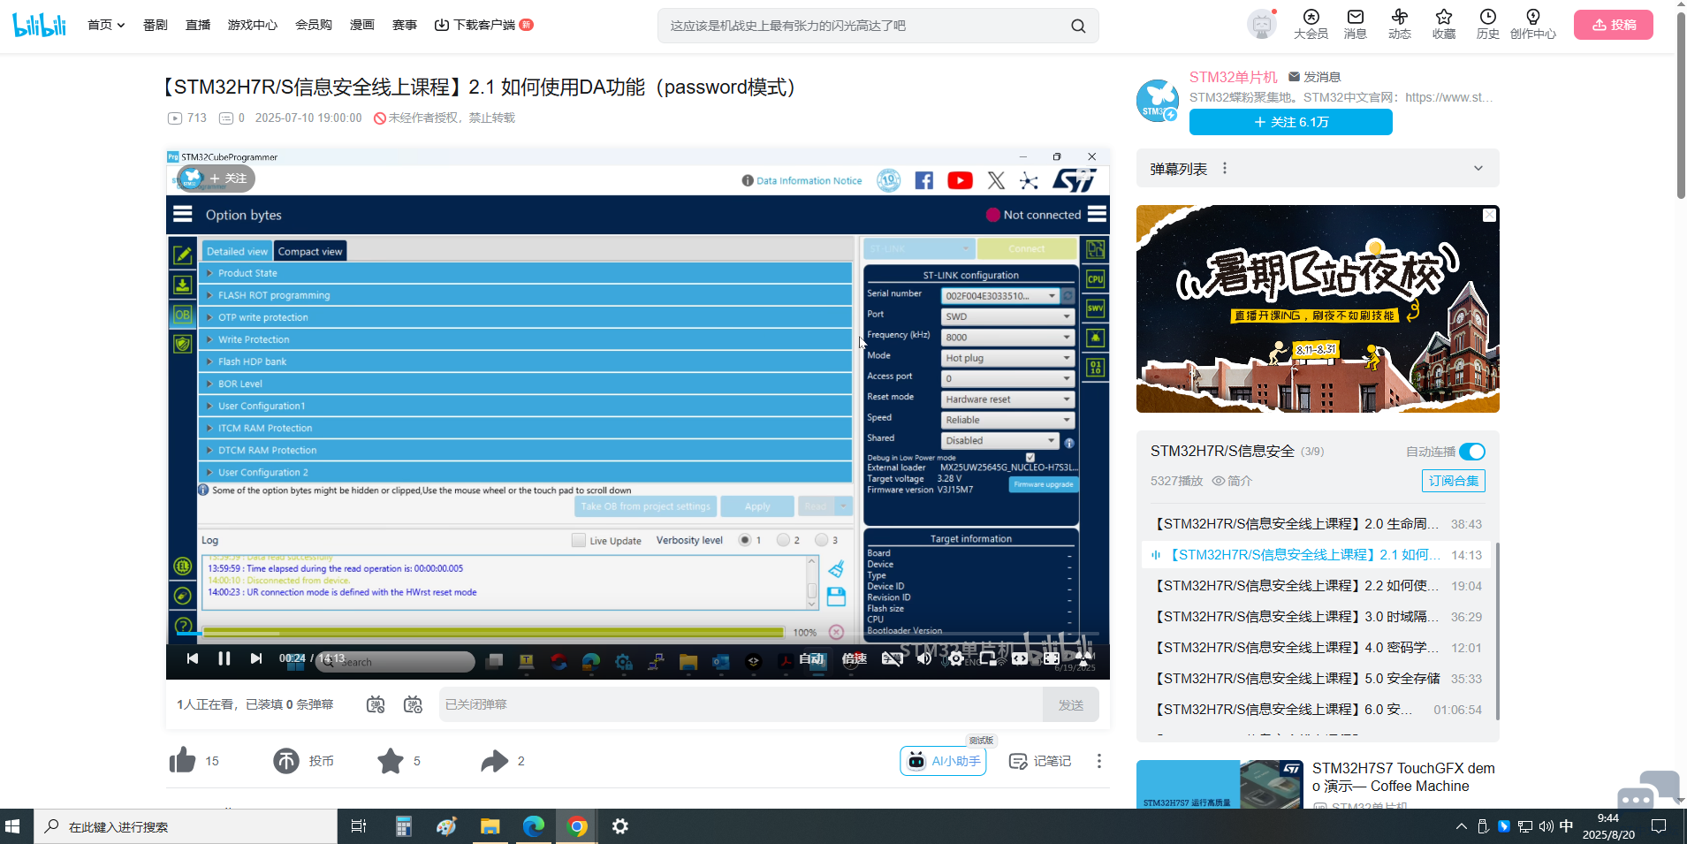Open 游戏中心 in the top navigation
Viewport: 1687px width, 844px height.
(x=253, y=25)
